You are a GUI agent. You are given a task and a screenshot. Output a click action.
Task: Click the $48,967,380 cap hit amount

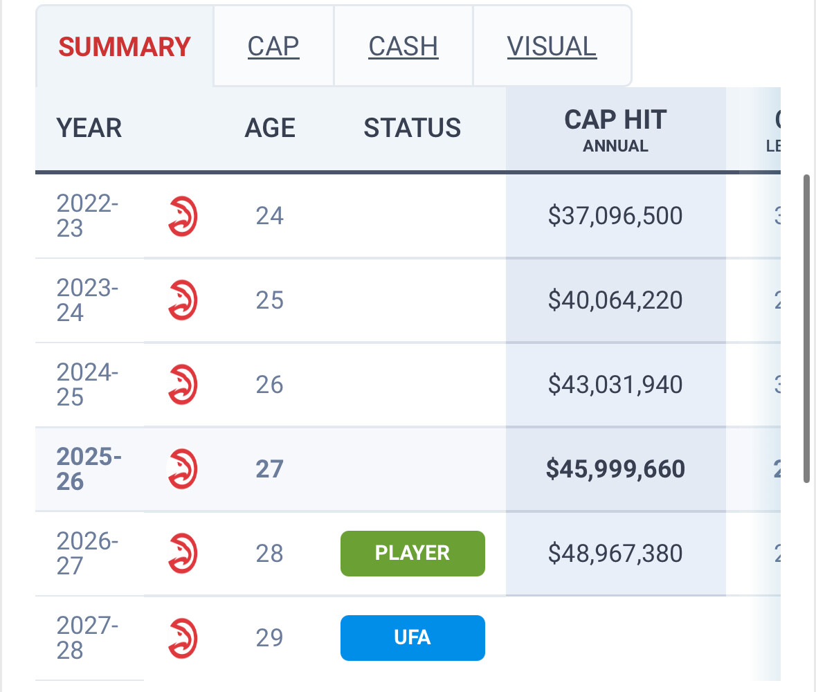[x=615, y=554]
